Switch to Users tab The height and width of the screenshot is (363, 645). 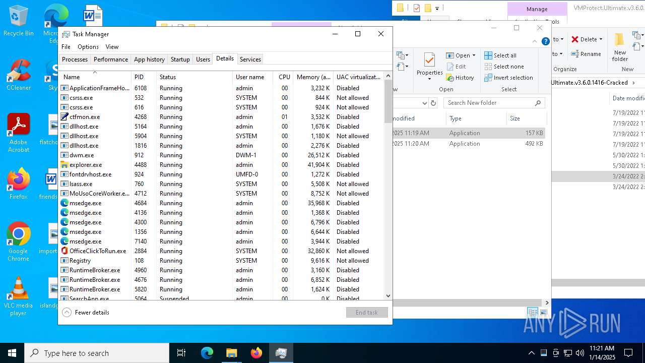coord(203,59)
